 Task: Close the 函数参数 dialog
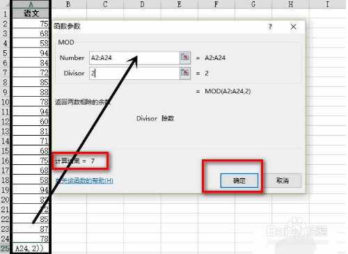pyautogui.click(x=293, y=26)
